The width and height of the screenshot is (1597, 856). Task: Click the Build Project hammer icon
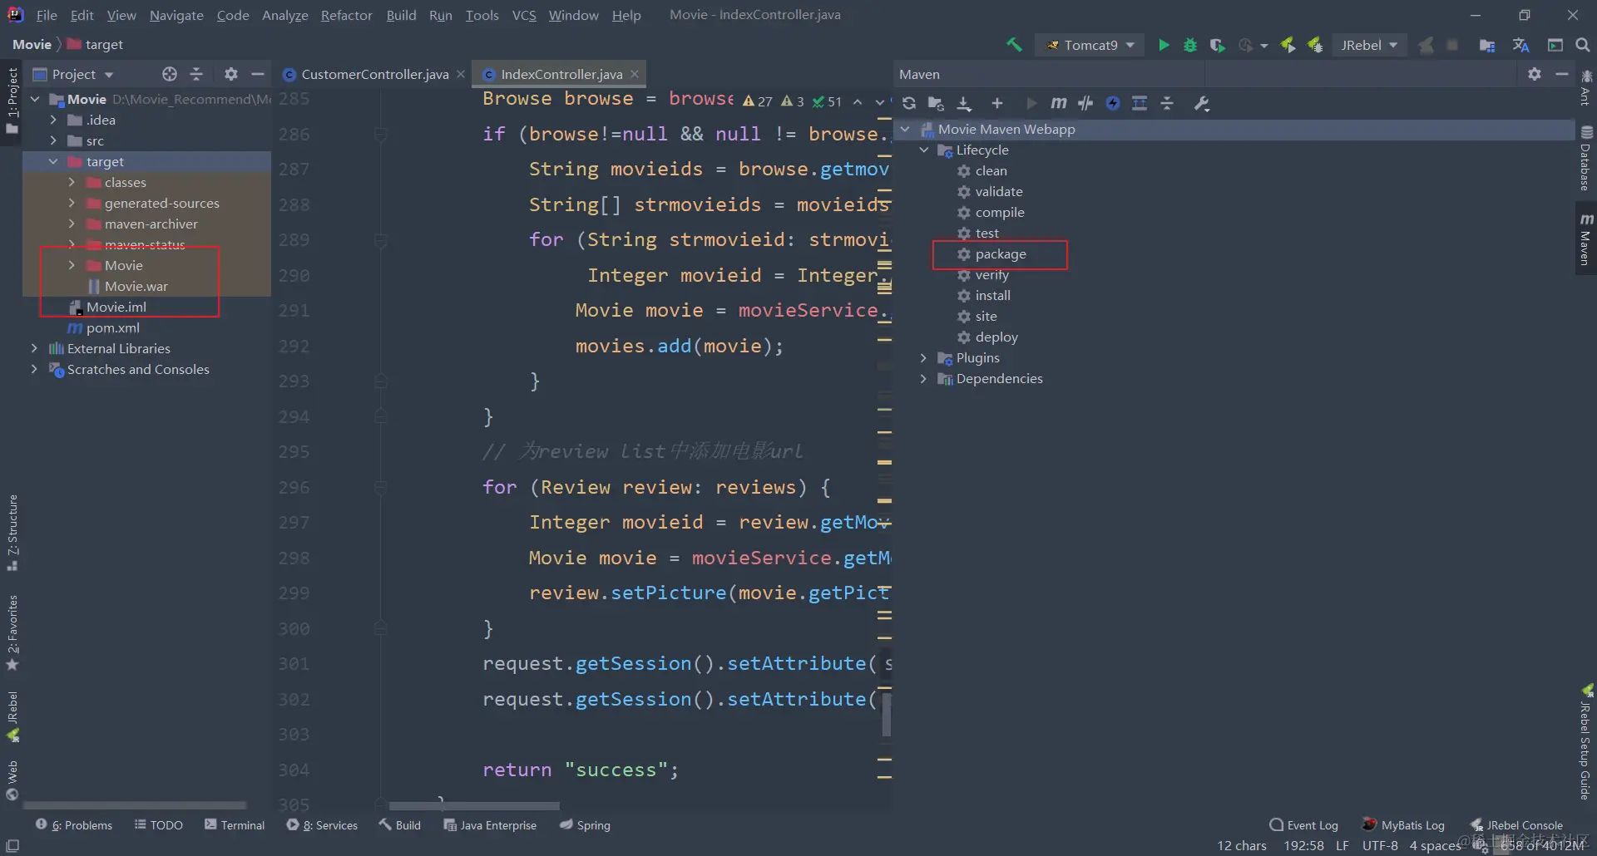pyautogui.click(x=1014, y=45)
